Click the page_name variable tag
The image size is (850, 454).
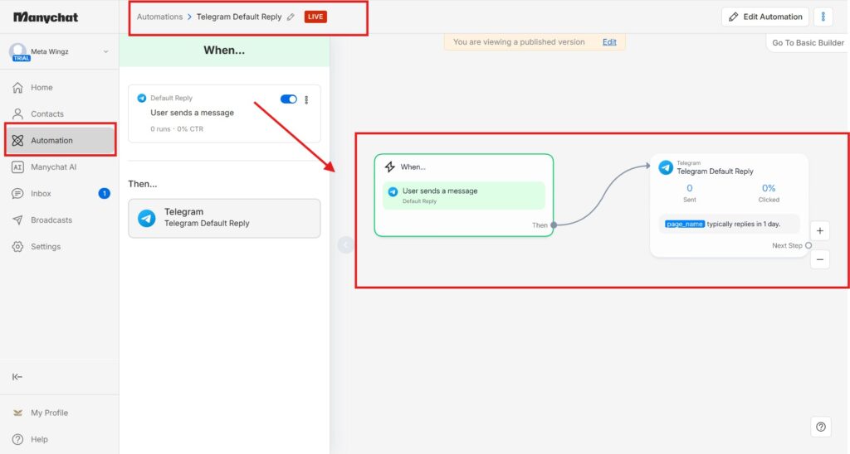pos(685,224)
